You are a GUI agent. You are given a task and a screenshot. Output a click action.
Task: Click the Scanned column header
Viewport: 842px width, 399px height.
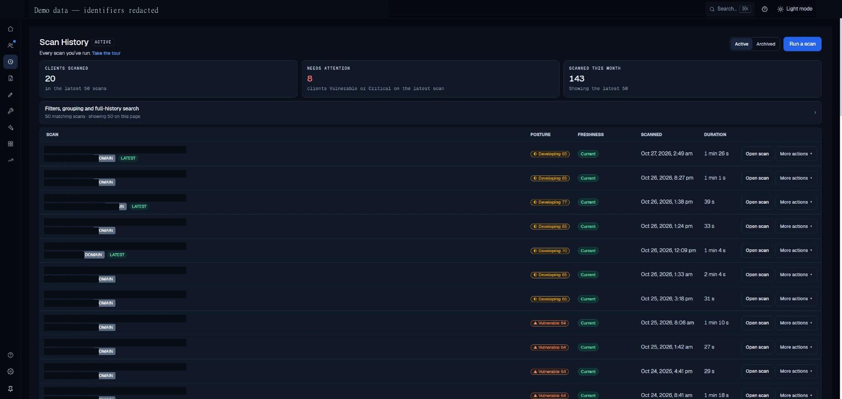point(651,135)
